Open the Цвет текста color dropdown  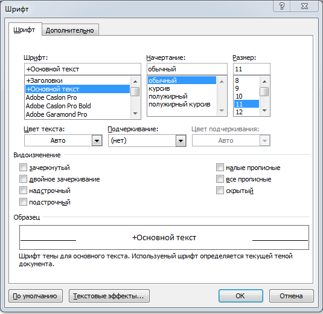(x=97, y=141)
